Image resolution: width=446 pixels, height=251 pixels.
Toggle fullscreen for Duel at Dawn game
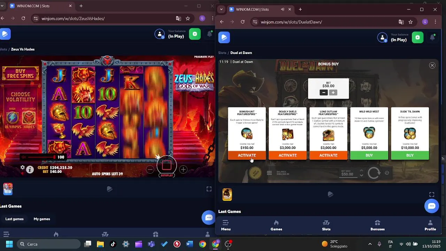432,195
